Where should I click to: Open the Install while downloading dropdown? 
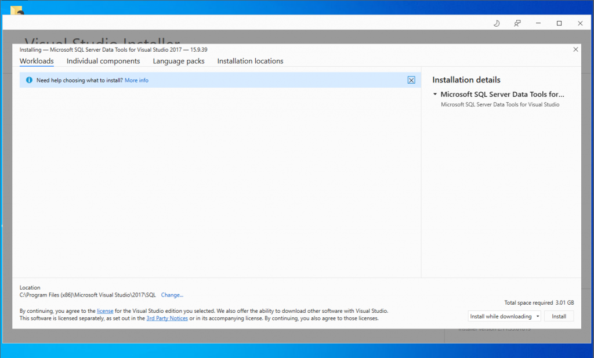(x=504, y=316)
